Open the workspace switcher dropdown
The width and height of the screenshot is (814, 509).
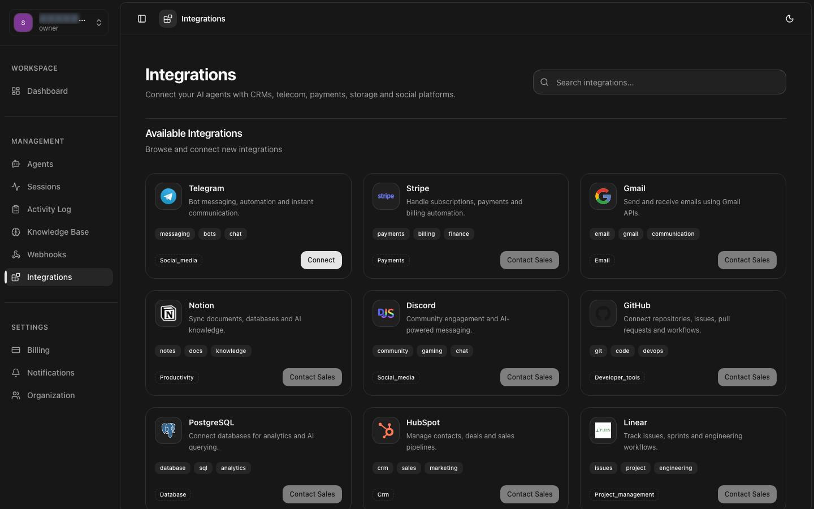tap(59, 23)
